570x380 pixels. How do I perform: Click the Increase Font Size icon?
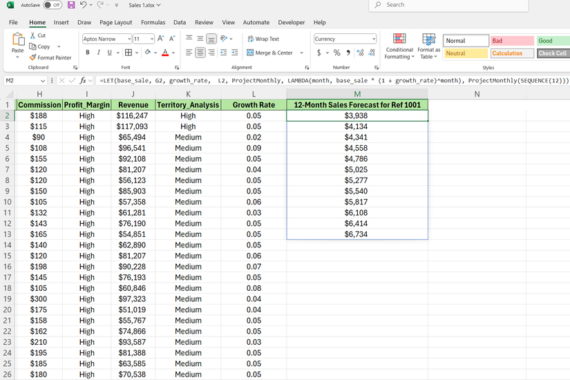click(161, 39)
